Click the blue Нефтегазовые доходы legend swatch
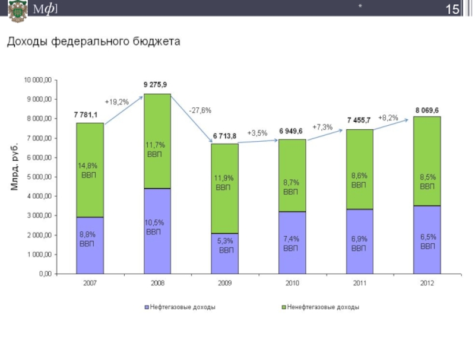This screenshot has width=475, height=356. [146, 307]
